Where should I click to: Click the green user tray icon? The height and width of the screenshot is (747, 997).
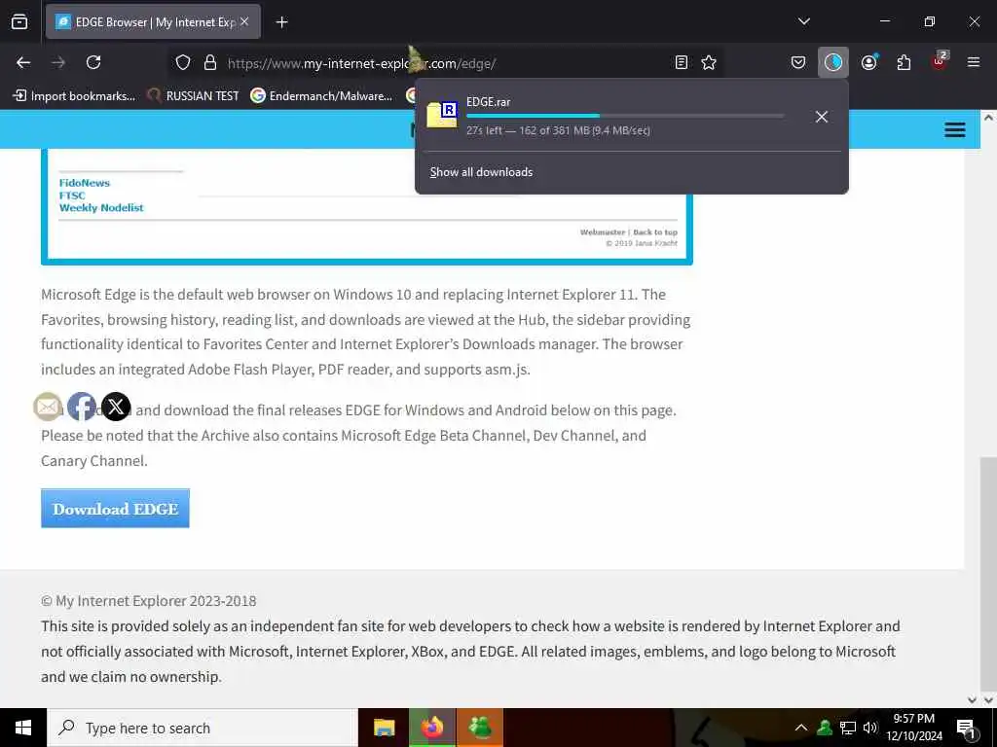(x=825, y=728)
